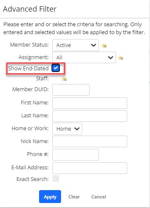This screenshot has height=208, width=150.
Task: Click the E-Mail Address field
Action: tap(90, 168)
